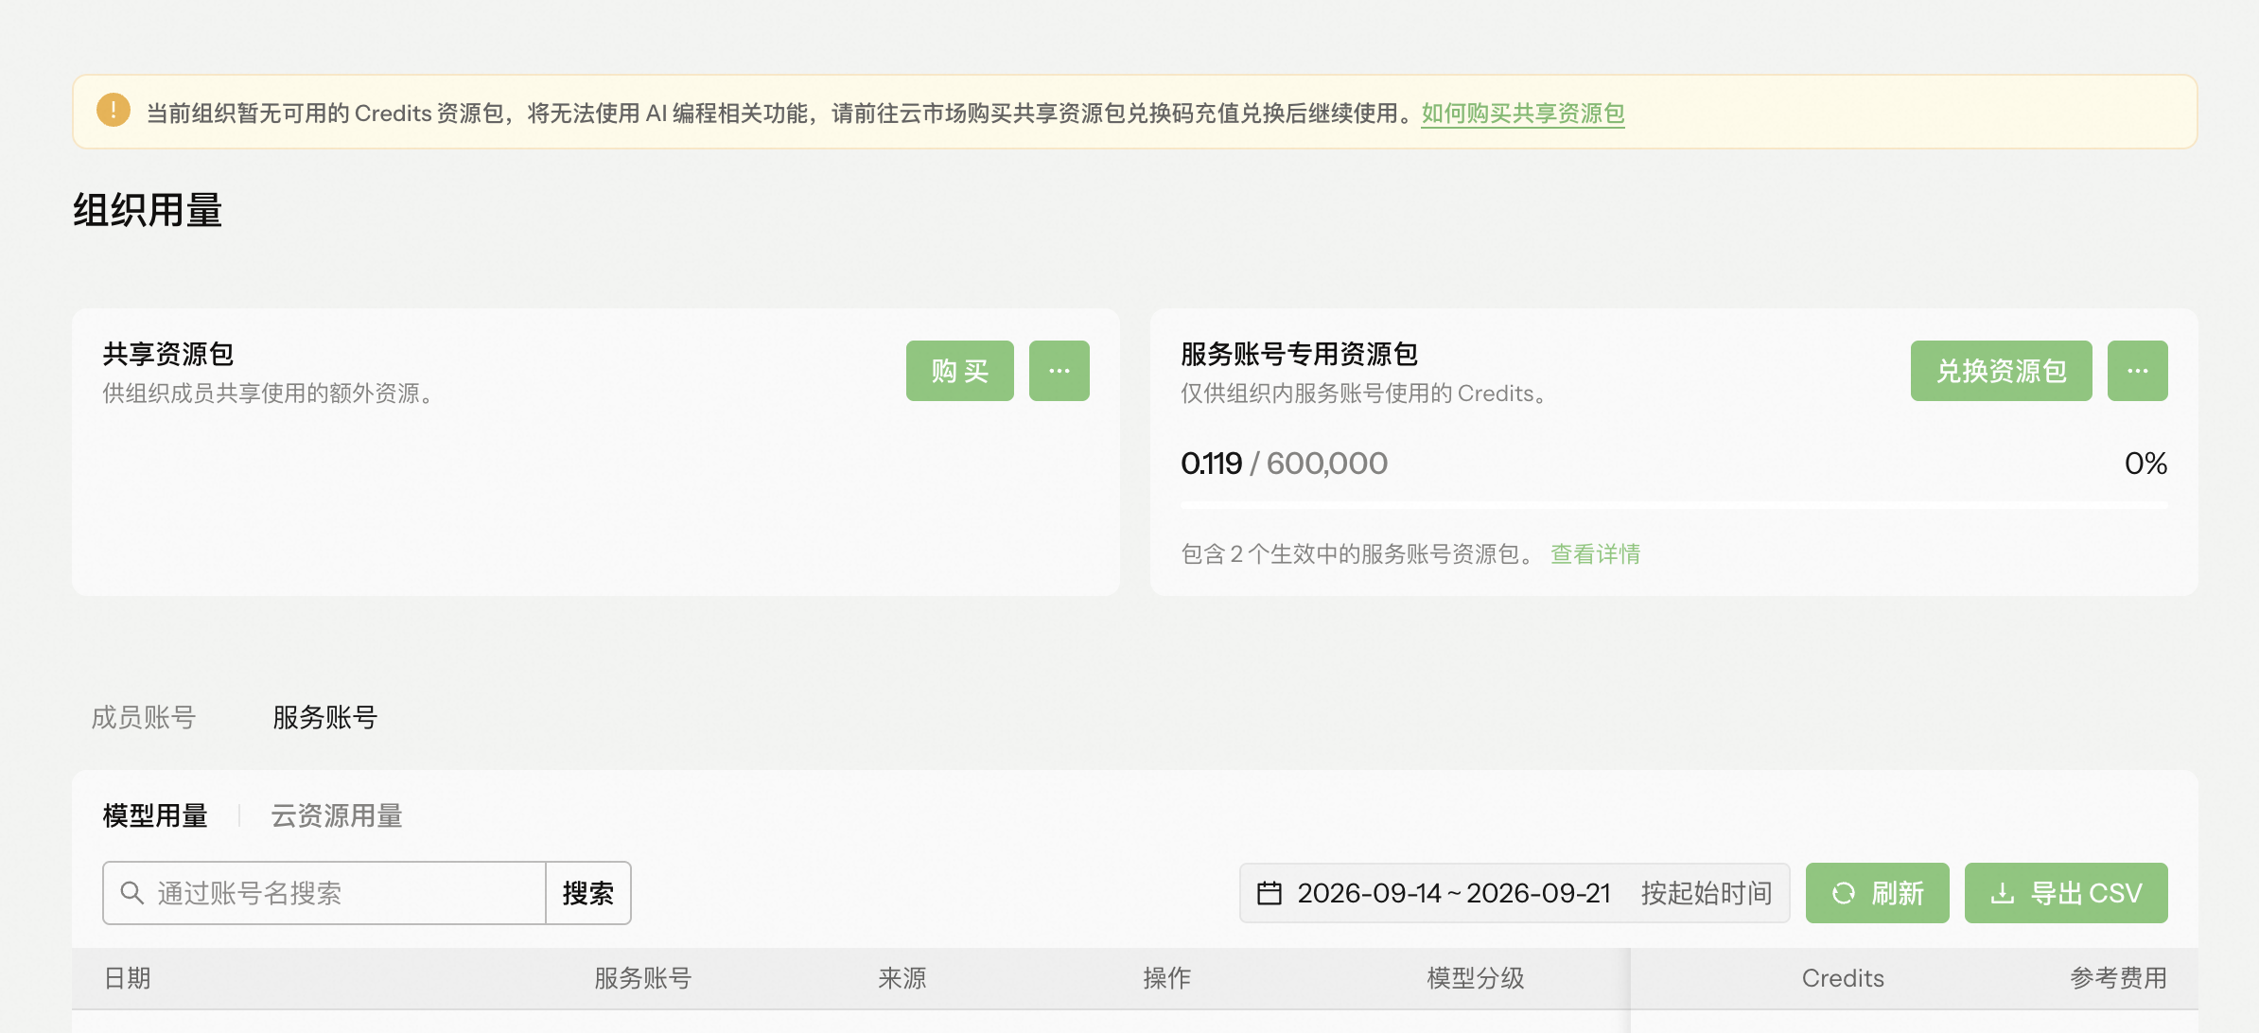
Task: Click the 操作 column header
Action: (x=1167, y=978)
